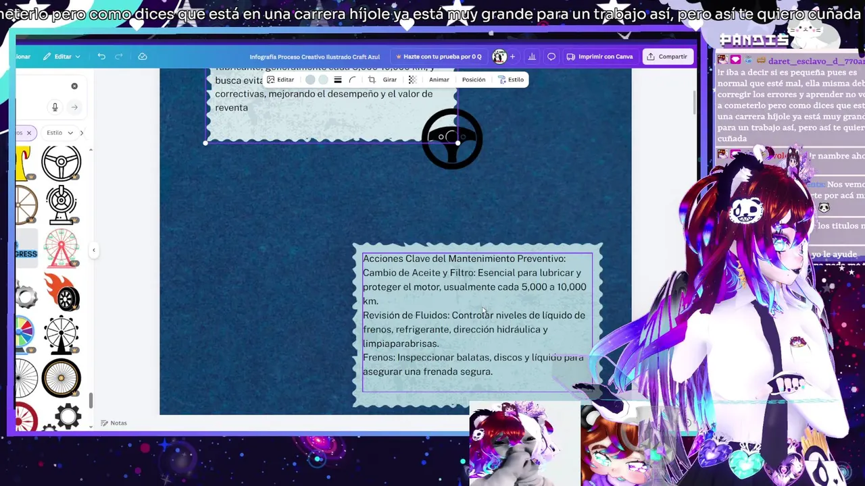Click the microphone voice search icon
The height and width of the screenshot is (486, 865).
55,107
